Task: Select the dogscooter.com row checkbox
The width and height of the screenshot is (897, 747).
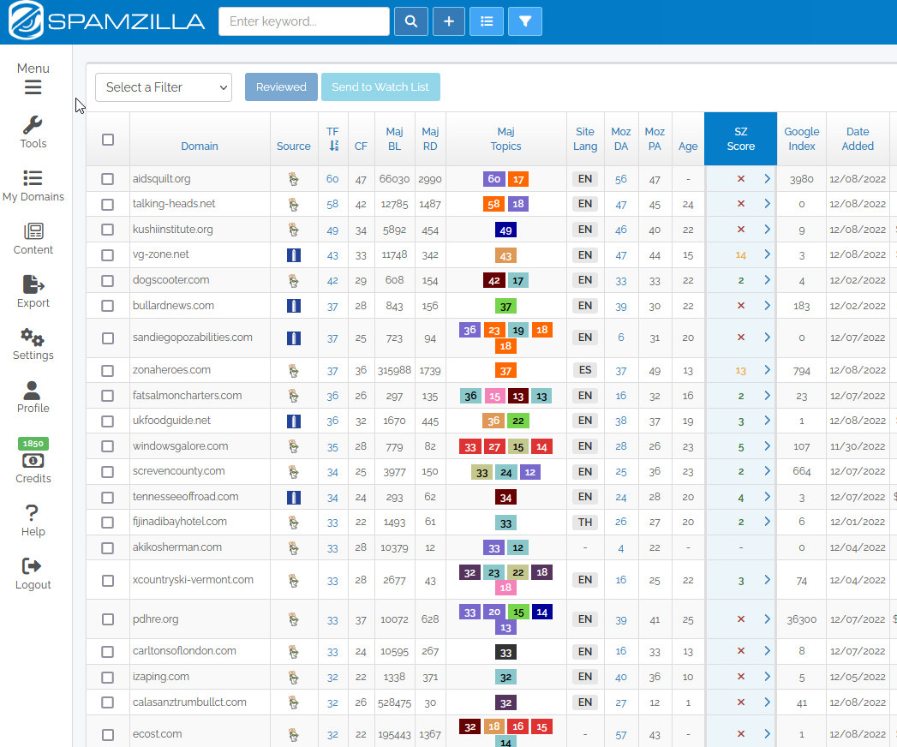Action: [108, 280]
